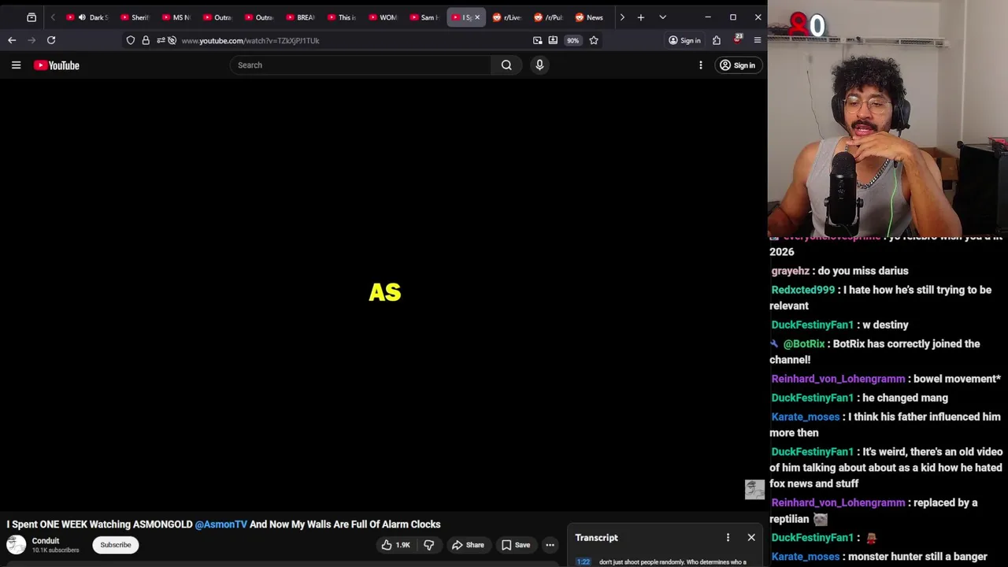Close the Transcript panel
This screenshot has height=567, width=1008.
pos(751,538)
